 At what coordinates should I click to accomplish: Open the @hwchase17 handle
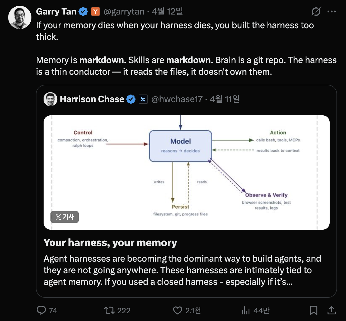(x=177, y=99)
